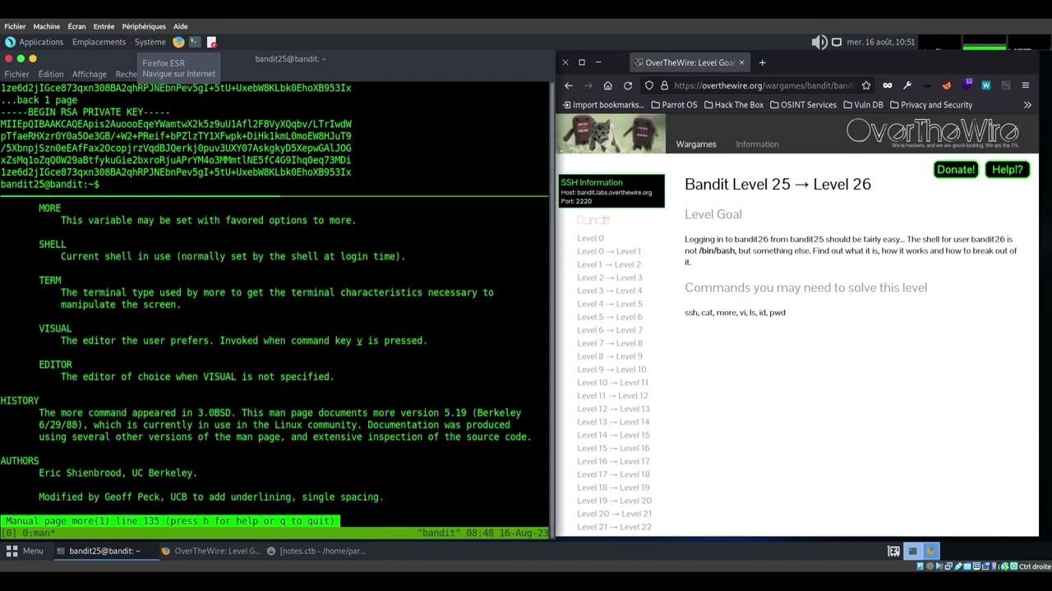The height and width of the screenshot is (591, 1052).
Task: Go back in the Firefox browser
Action: point(568,85)
